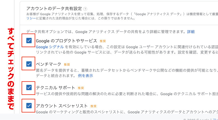The image size is (218, 120).
Task: Click the テクニカル サポート option title
Action: 55,88
